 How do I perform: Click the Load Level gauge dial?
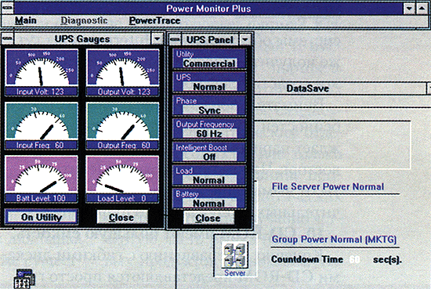click(x=122, y=175)
